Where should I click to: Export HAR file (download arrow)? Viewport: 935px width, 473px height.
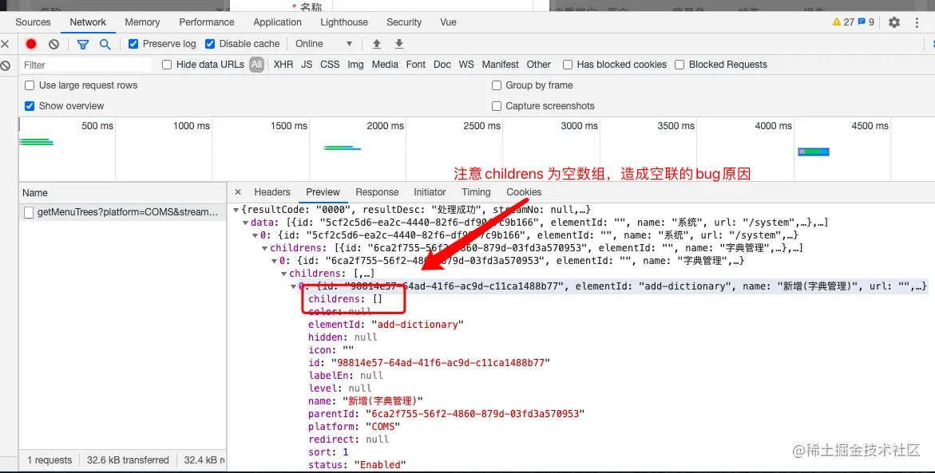click(x=399, y=44)
